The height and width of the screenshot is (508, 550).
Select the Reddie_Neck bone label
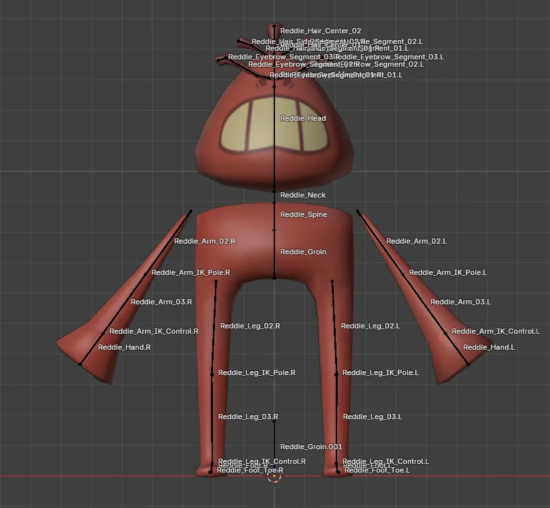coord(303,195)
